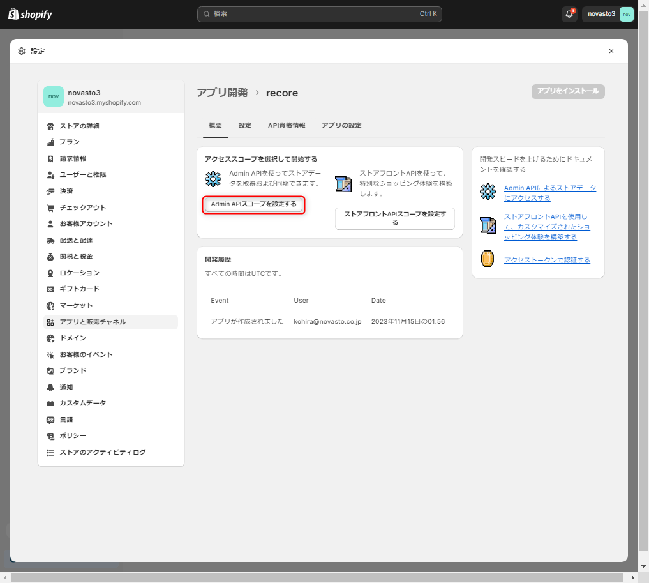Screen dimensions: 649x583
Task: Click the アプリをインストール button
Action: click(568, 91)
